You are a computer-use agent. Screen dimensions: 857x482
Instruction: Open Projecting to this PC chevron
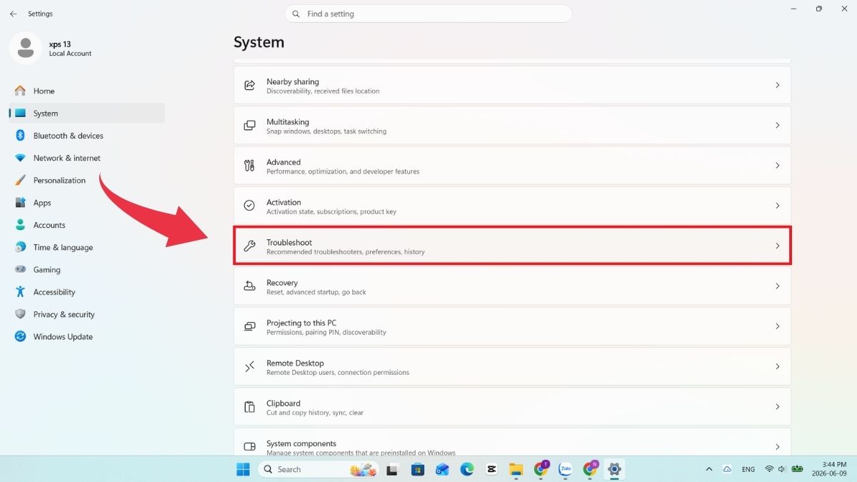[x=778, y=326]
